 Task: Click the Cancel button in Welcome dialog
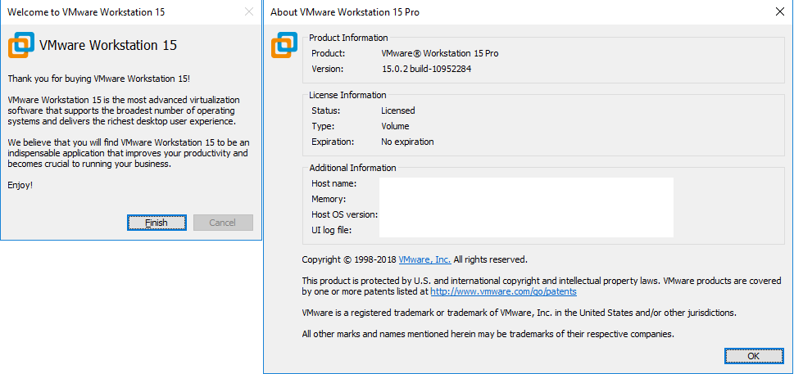222,223
